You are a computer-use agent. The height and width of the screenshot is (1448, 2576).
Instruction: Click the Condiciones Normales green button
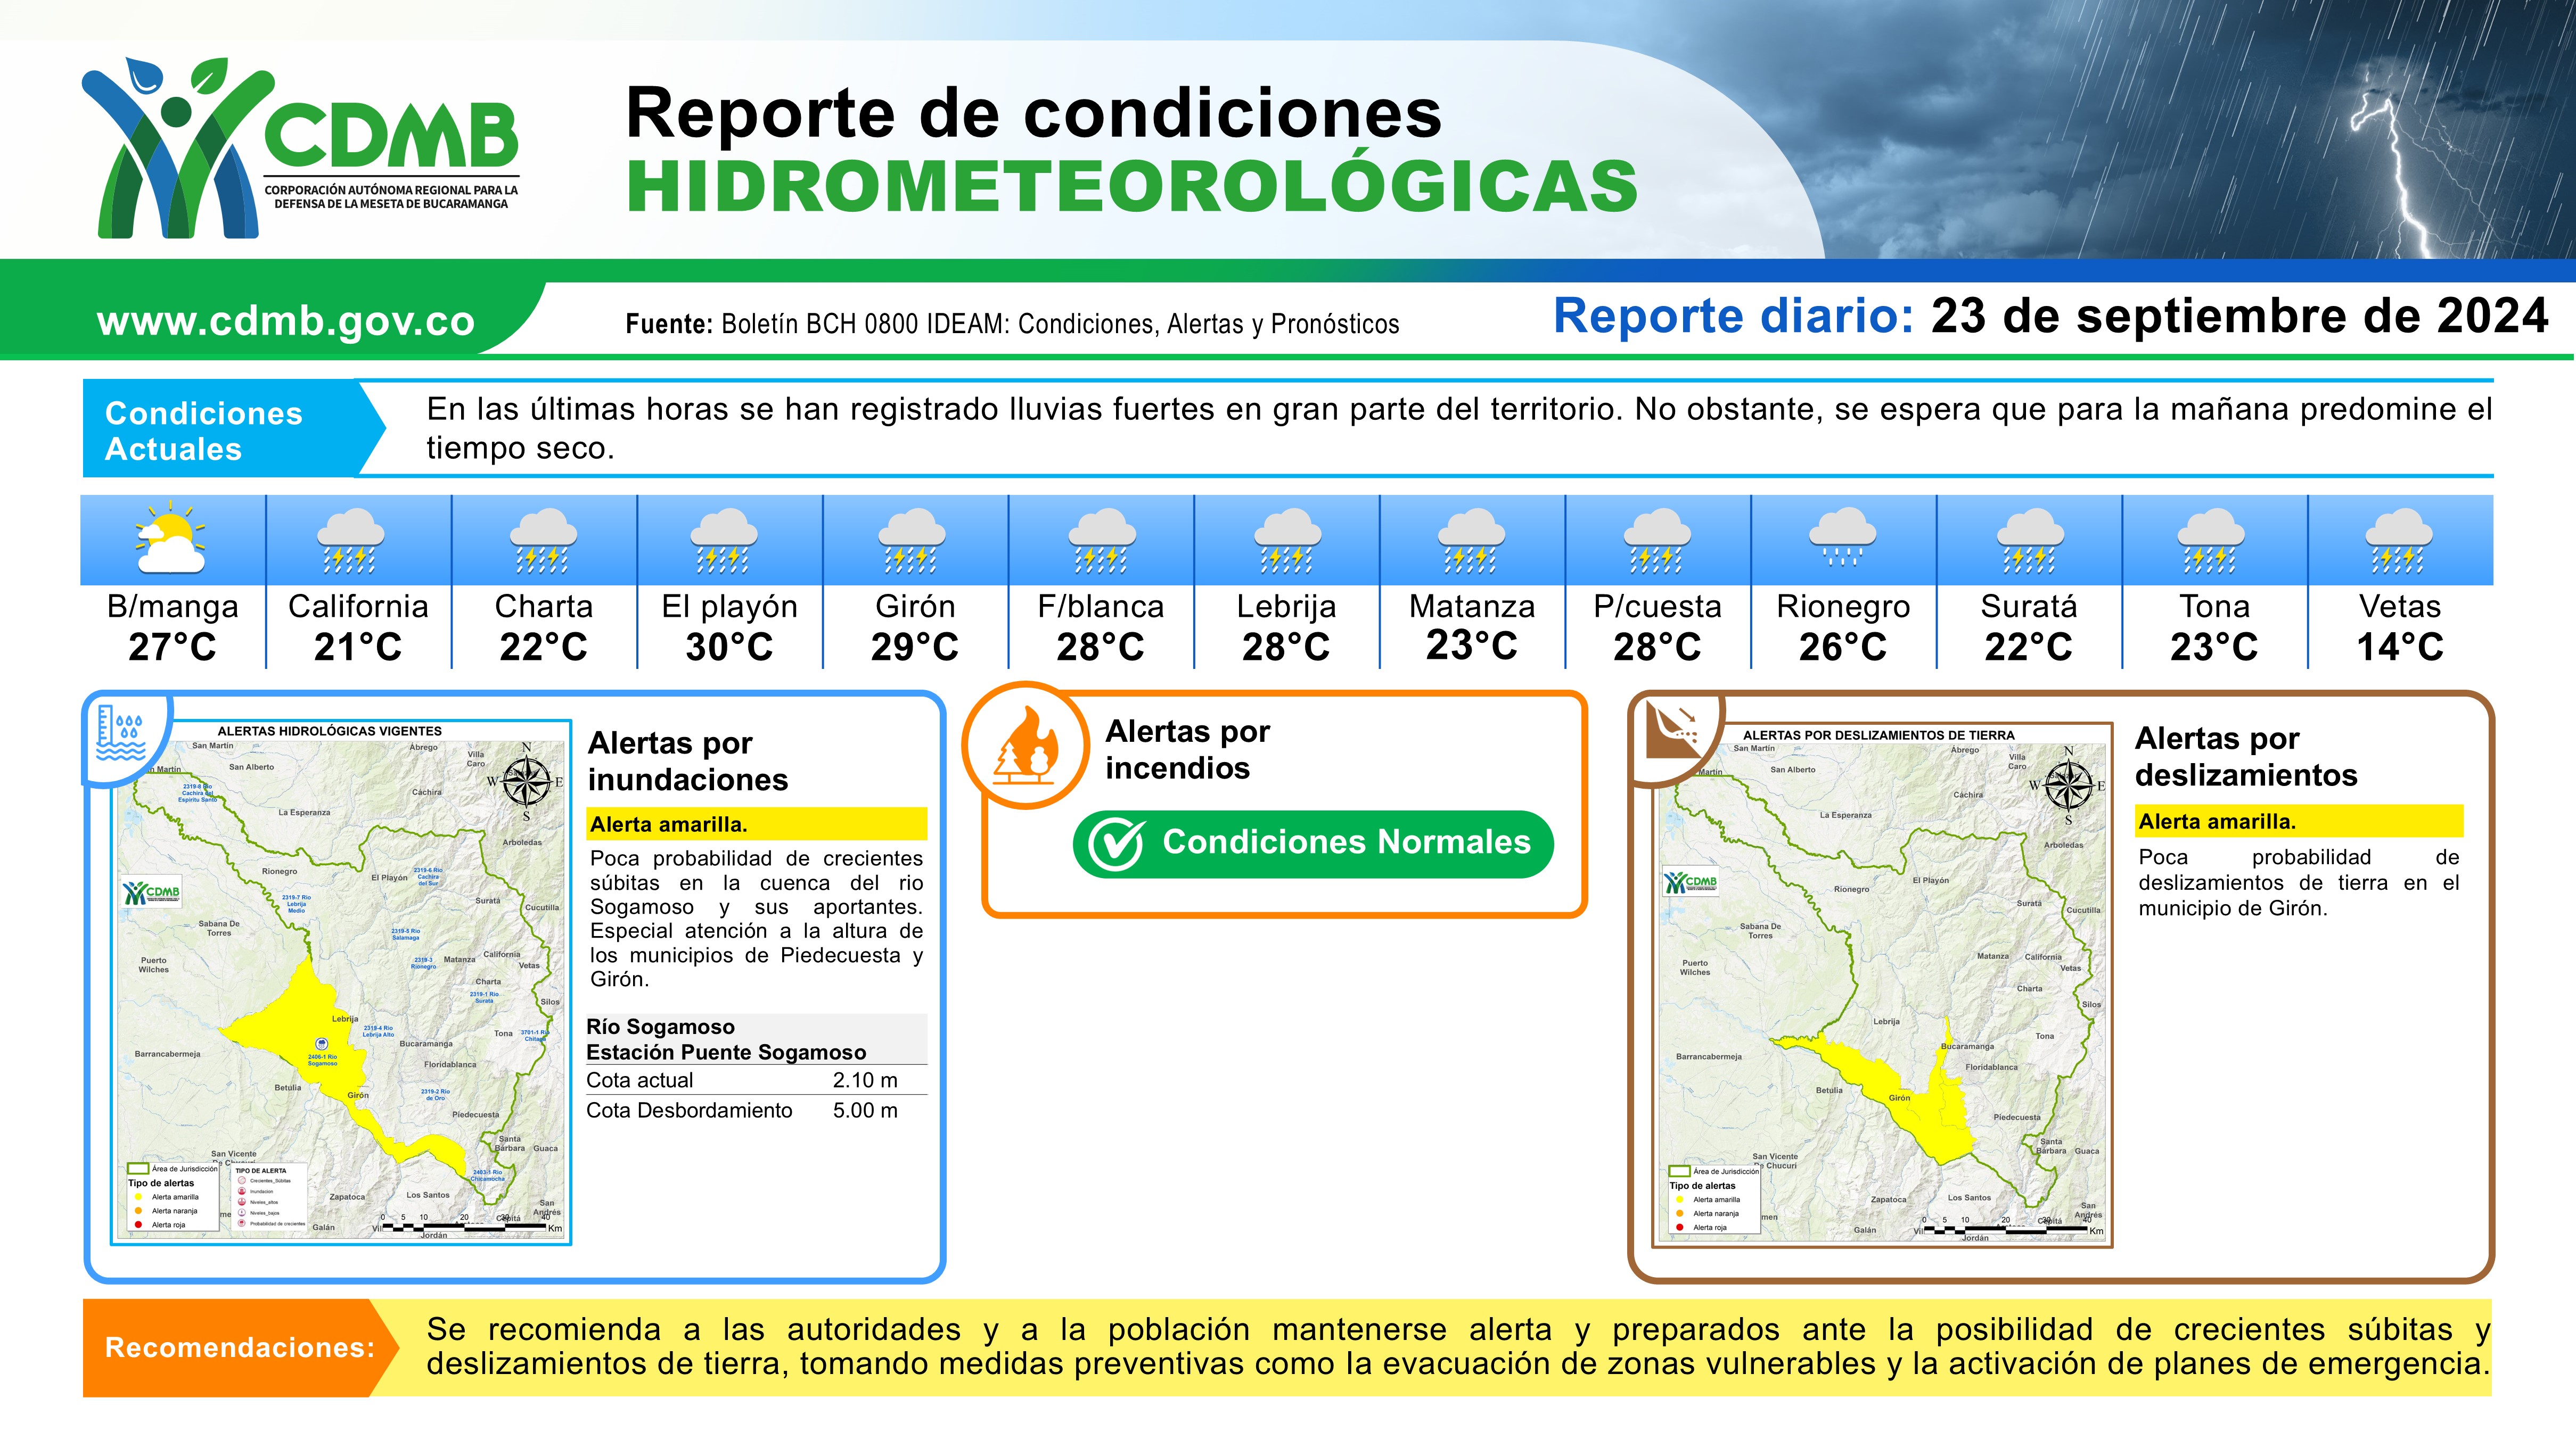pos(1313,845)
